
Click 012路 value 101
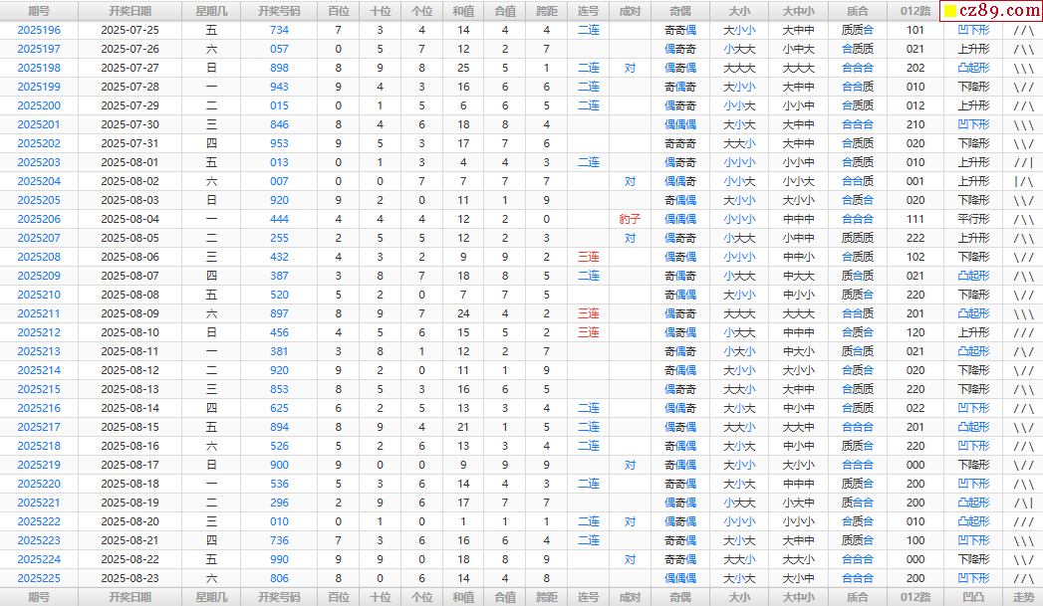915,30
